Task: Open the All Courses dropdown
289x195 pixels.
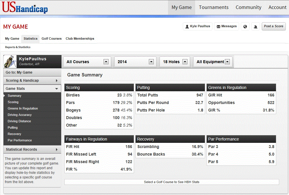Action: coord(87,62)
